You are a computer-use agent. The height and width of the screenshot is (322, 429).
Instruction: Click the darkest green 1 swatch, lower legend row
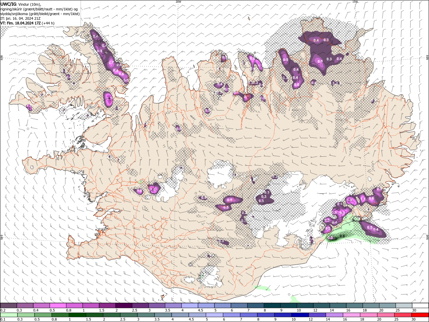(x=77, y=315)
